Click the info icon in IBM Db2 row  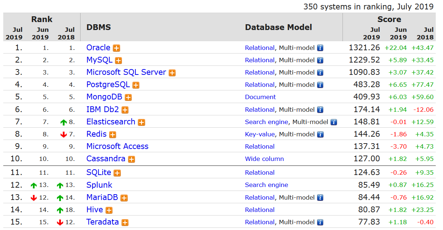(320, 110)
